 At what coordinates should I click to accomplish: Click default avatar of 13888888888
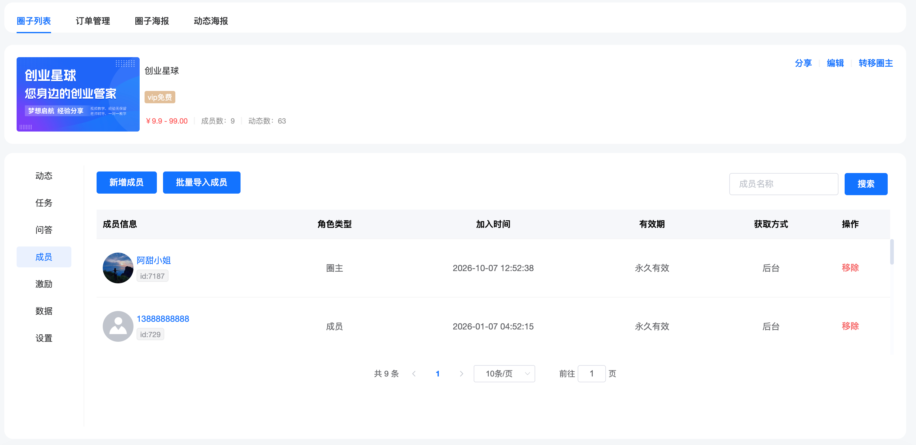(118, 326)
